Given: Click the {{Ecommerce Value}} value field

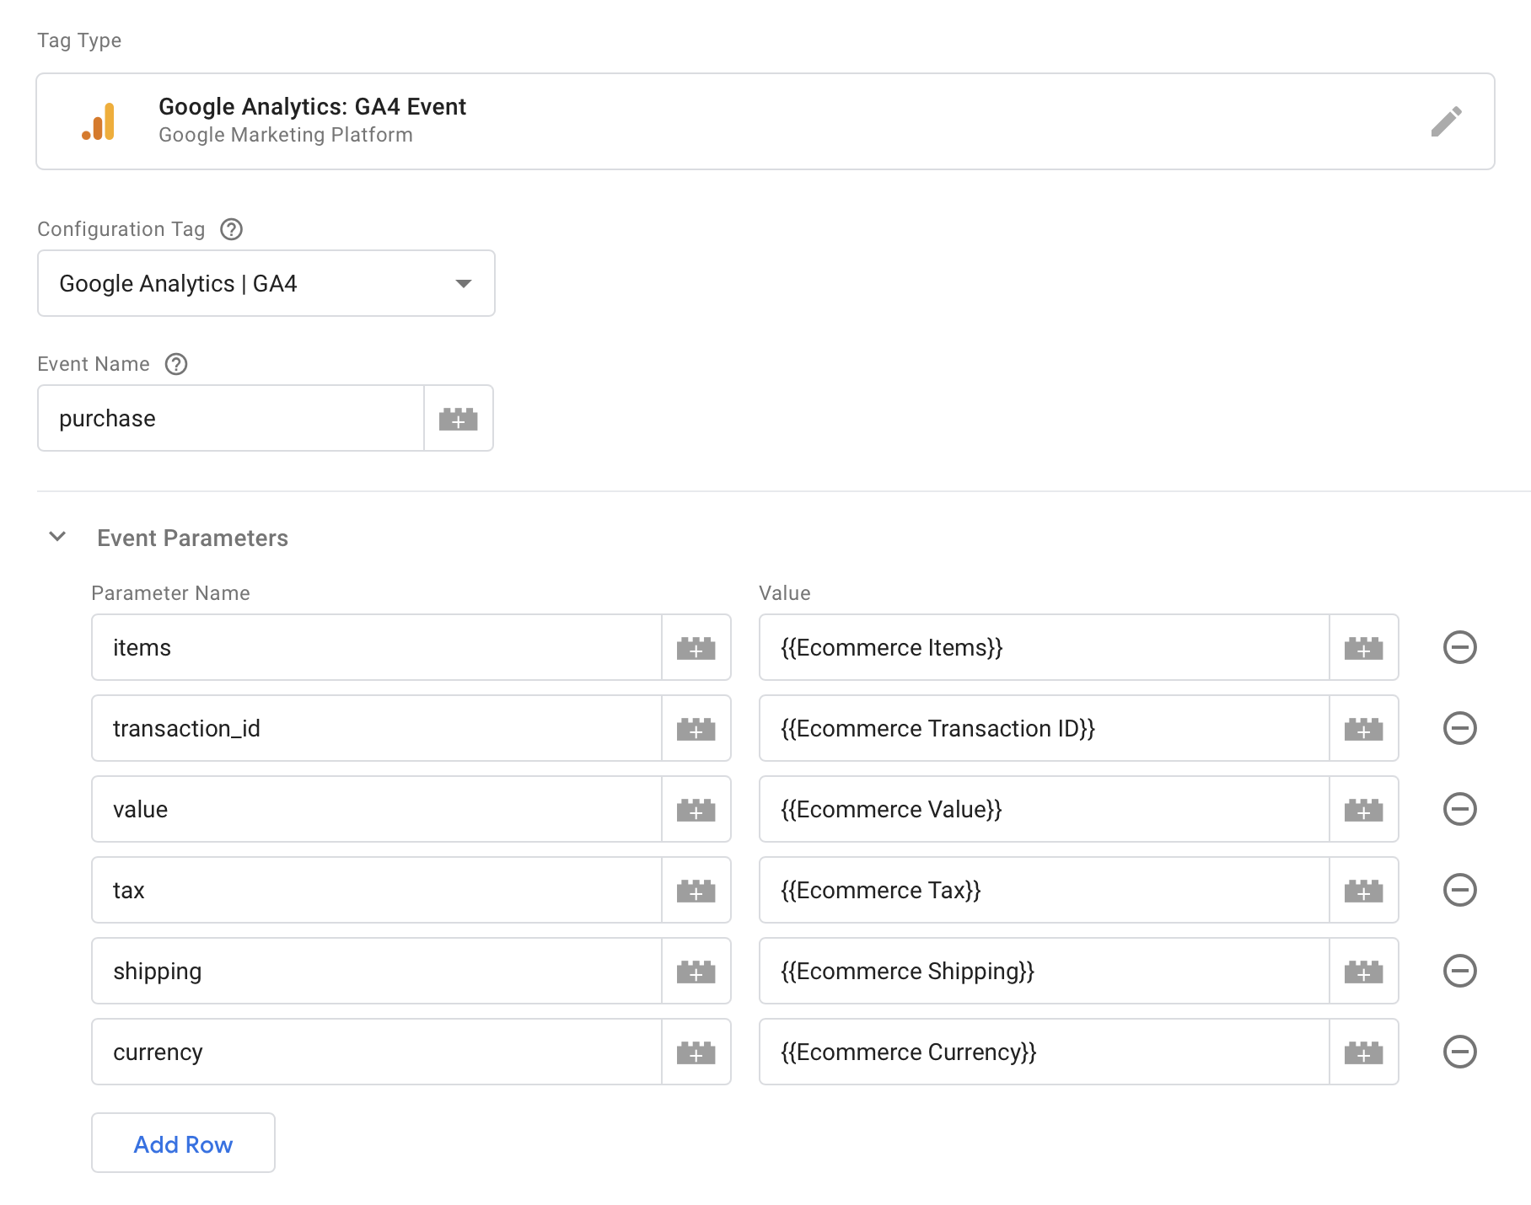Looking at the screenshot, I should pos(1045,810).
